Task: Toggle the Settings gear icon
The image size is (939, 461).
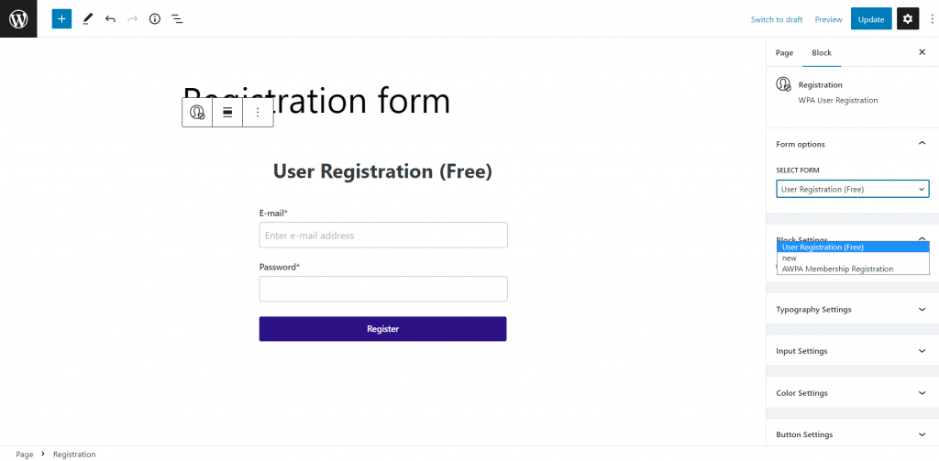Action: [x=908, y=19]
